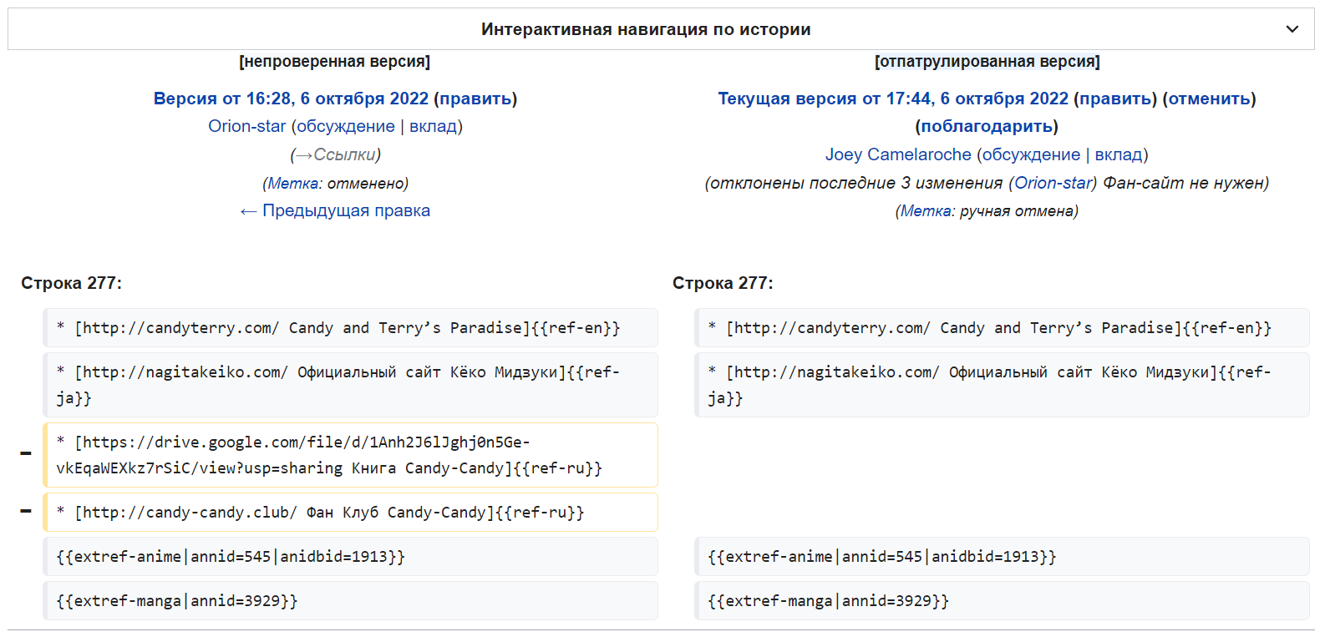Viewport: 1325px width, 642px height.
Task: Open 'обсуждение' for Joey Camelaroche
Action: [1031, 154]
